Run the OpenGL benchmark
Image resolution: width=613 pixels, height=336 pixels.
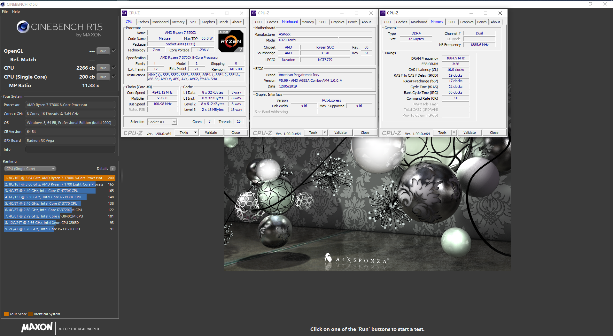(103, 51)
